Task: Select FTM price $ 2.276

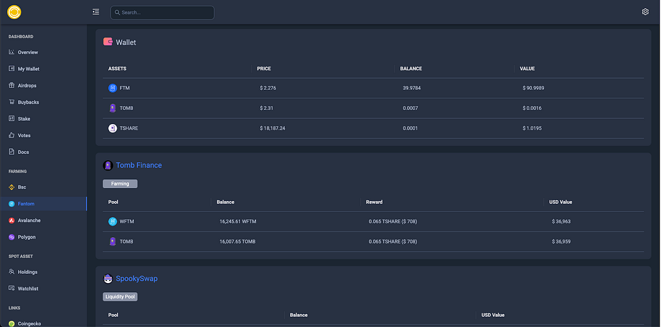Action: 268,88
